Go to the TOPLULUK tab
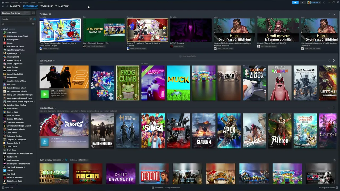This screenshot has height=191, width=340. click(46, 6)
